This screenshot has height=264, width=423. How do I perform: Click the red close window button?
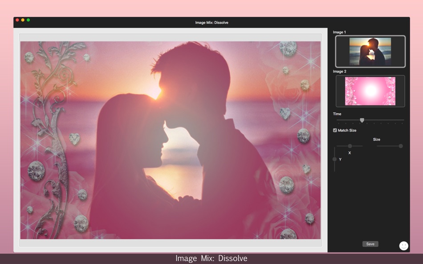point(17,20)
